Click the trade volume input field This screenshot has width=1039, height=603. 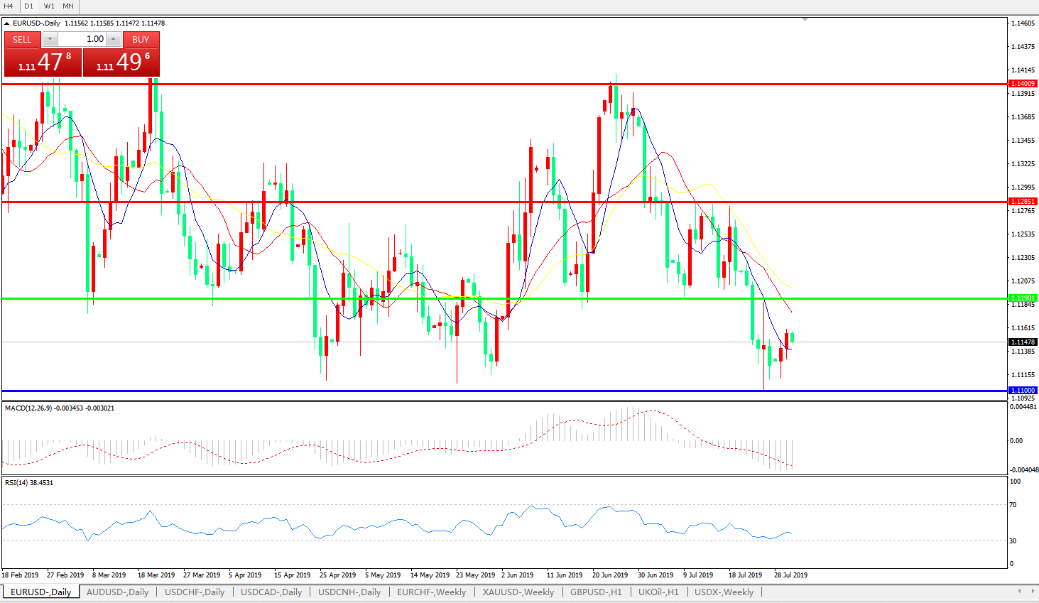(82, 40)
